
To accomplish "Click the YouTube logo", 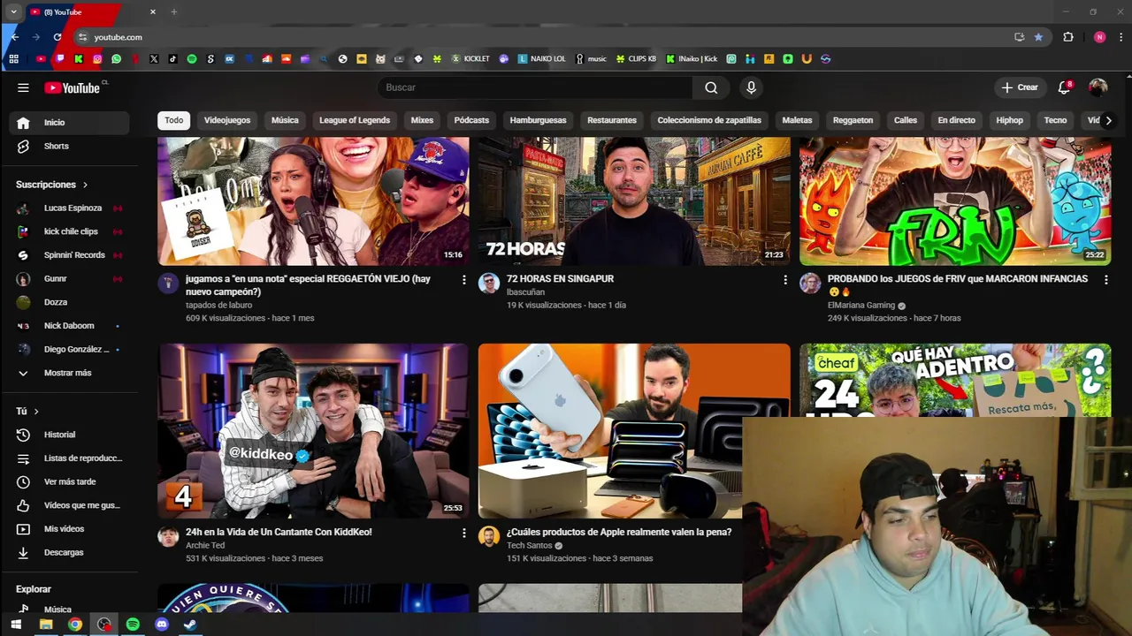I will coord(73,87).
